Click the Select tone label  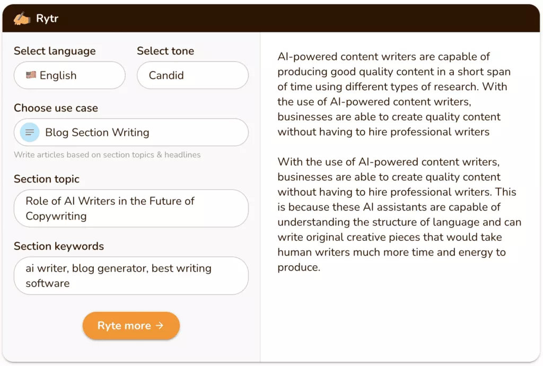pos(165,51)
